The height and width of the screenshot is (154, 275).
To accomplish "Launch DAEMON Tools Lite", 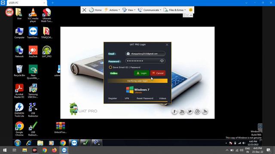I will [x=19, y=110].
